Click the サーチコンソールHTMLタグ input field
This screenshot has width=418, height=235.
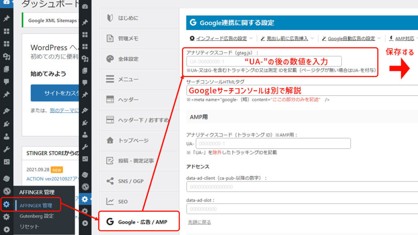point(302,91)
